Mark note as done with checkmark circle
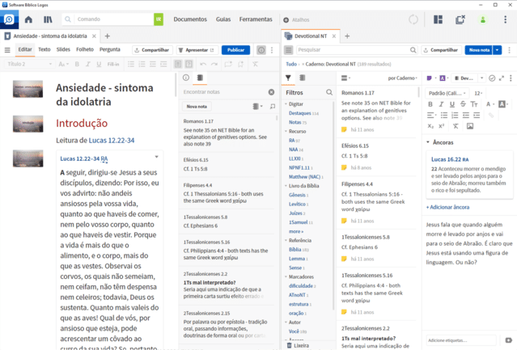The height and width of the screenshot is (350, 517). point(492,78)
